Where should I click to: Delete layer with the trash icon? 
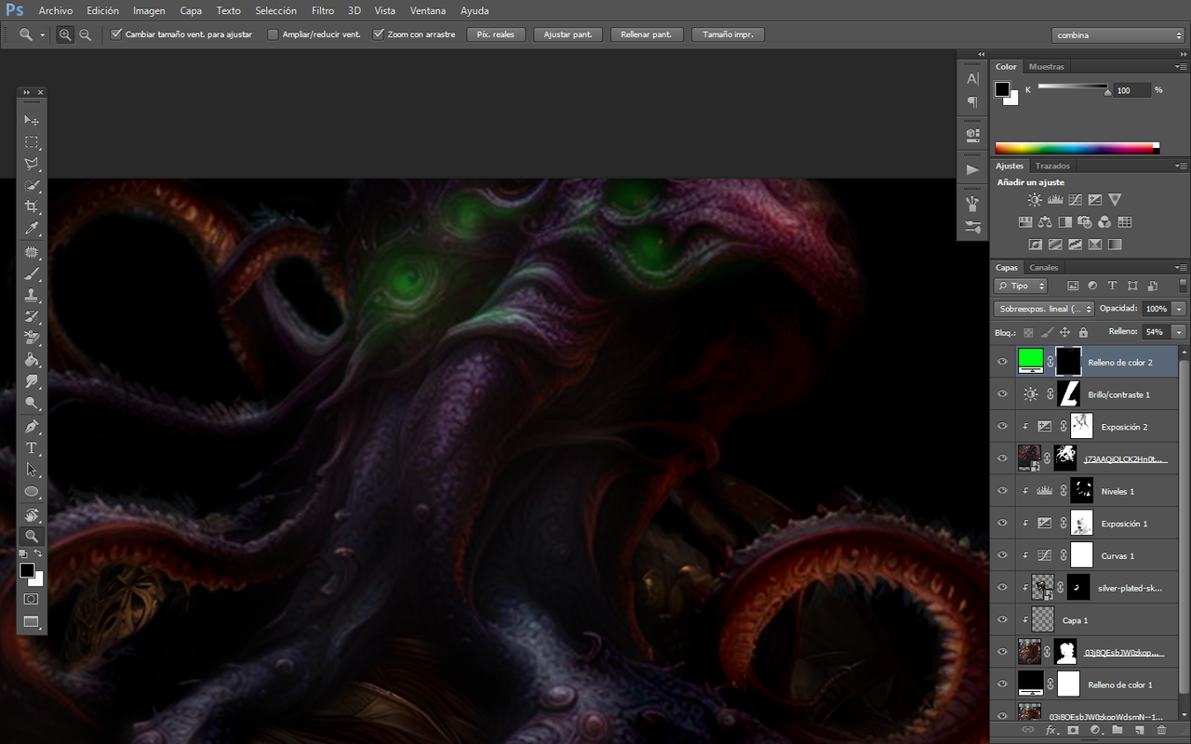(1161, 731)
